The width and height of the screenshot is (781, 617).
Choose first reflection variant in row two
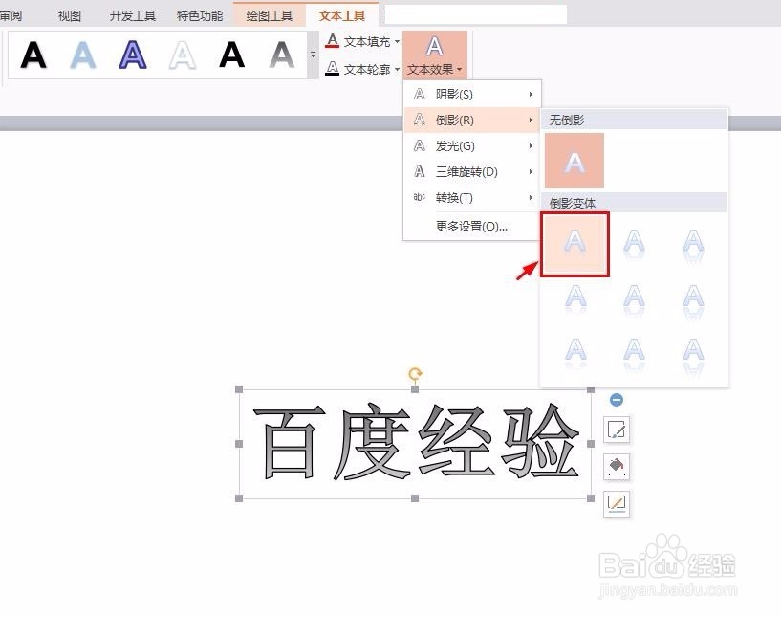[575, 298]
